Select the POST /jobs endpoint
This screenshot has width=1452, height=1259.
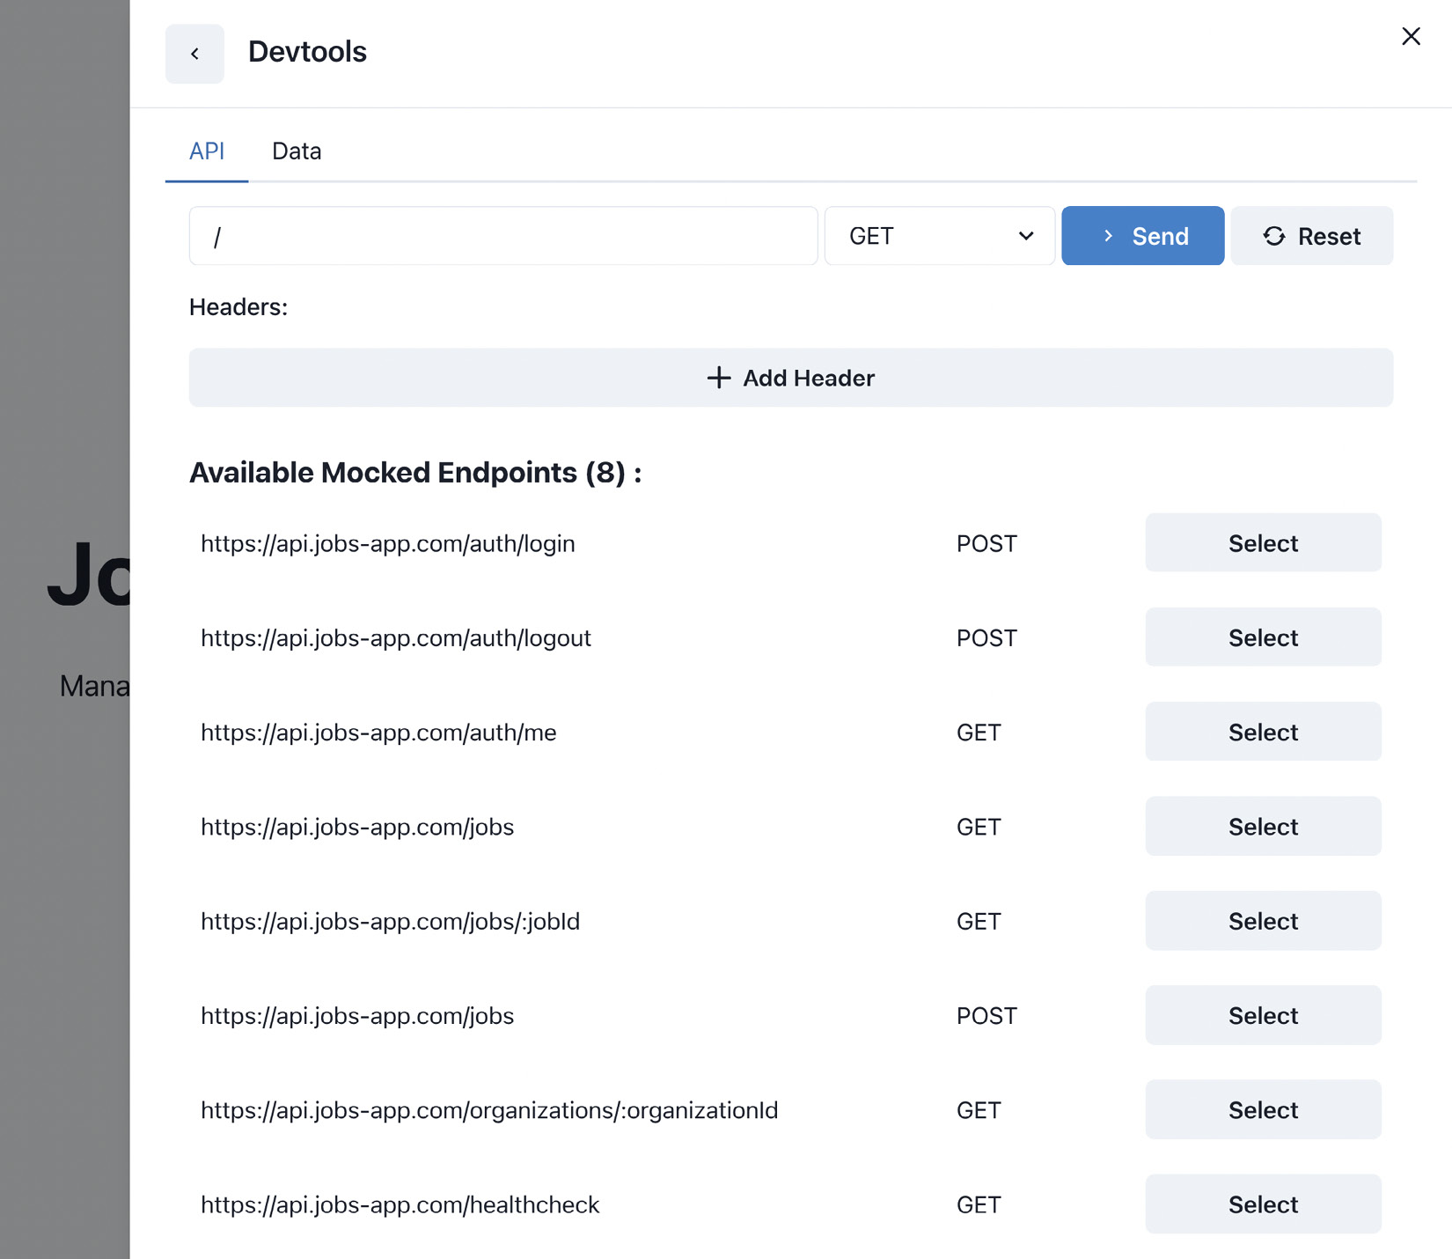tap(1263, 1015)
